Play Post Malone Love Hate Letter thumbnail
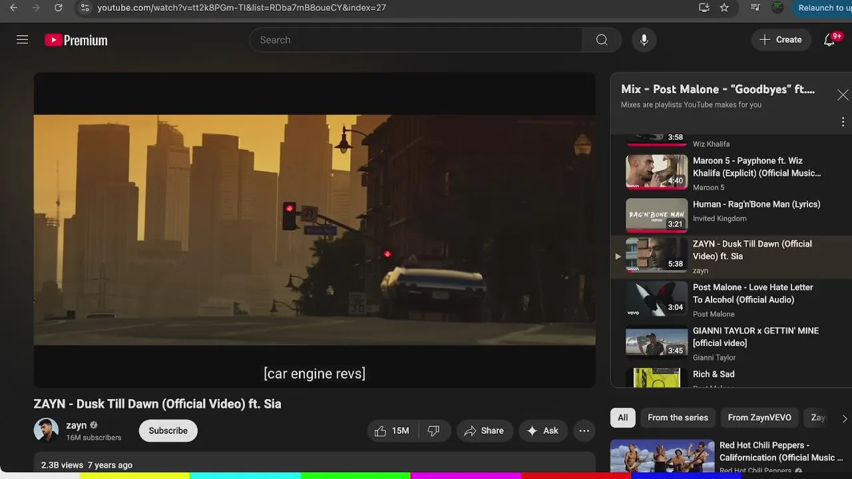This screenshot has height=479, width=852. pyautogui.click(x=656, y=299)
